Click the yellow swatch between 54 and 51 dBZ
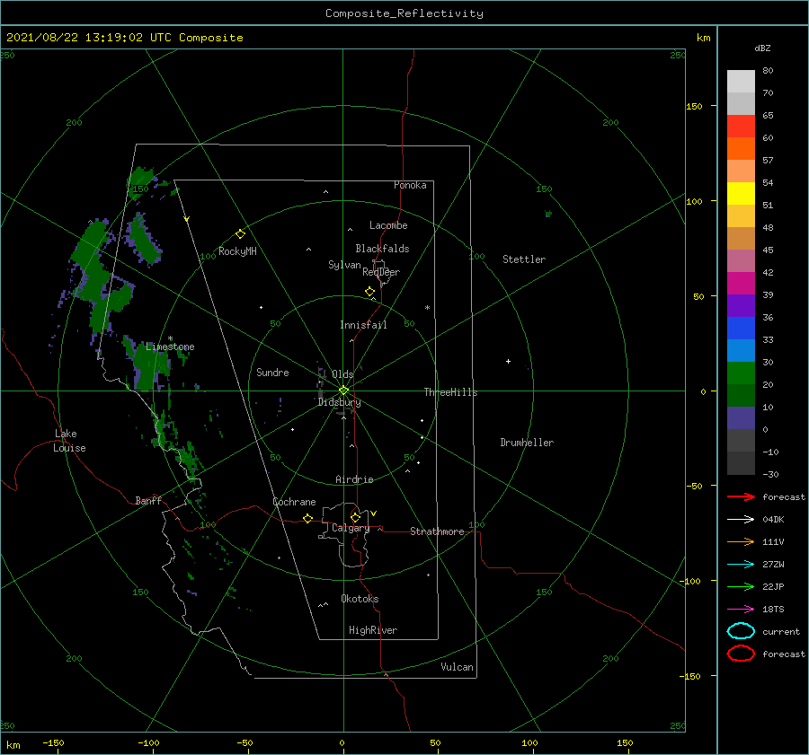Viewport: 809px width, 755px height. (x=741, y=194)
